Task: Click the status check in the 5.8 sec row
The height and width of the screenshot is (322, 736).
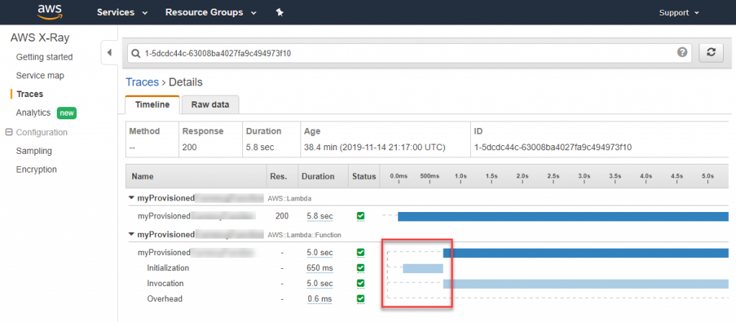Action: (361, 216)
